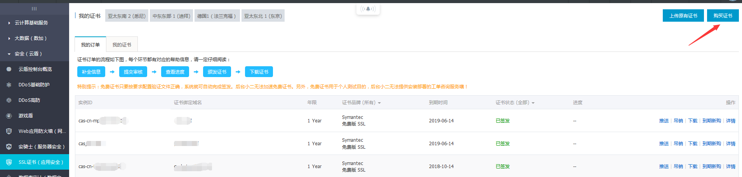Collapse the sidebar using the three-bar icon
742x177 pixels.
point(34,9)
